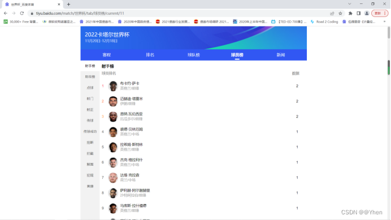This screenshot has height=220, width=391.
Task: Click the rank 4 player's avatar photo
Action: [113, 132]
